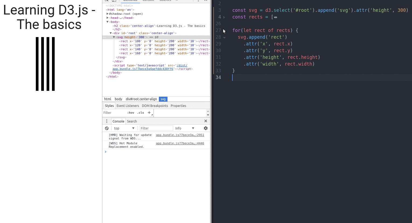Open the DOM Breakpoints tab
The image size is (412, 223).
155,106
